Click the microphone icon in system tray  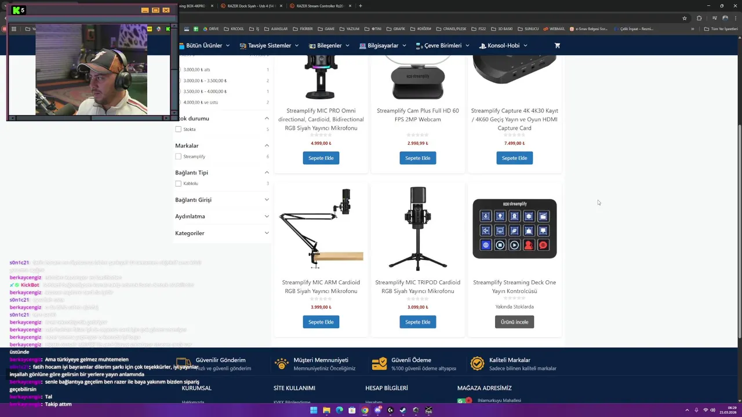click(x=697, y=410)
